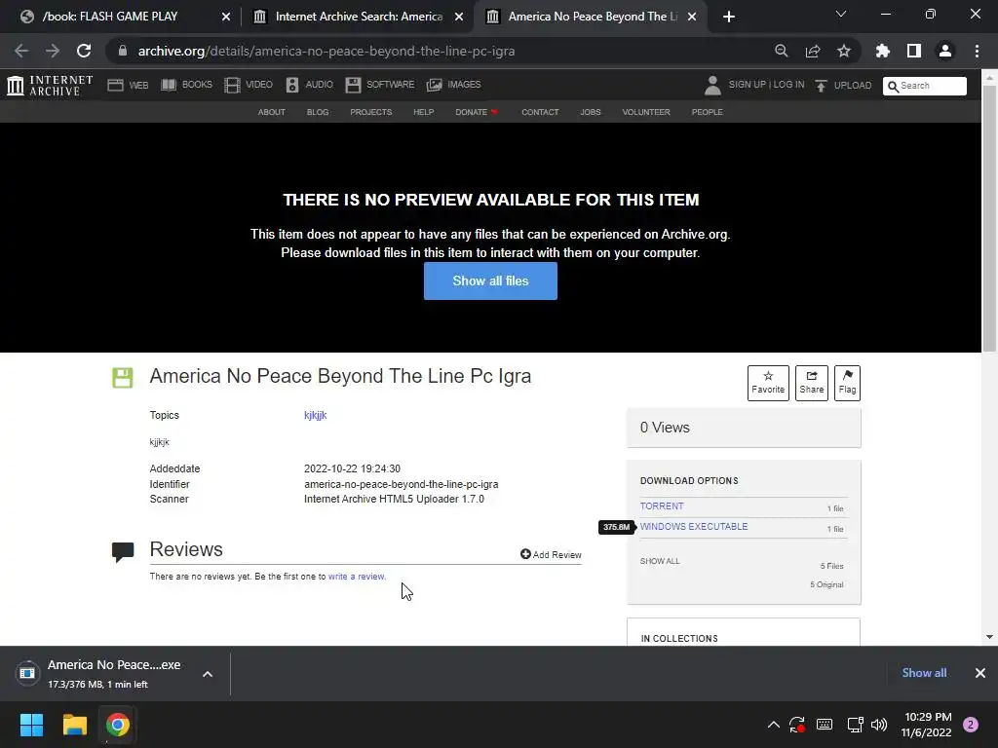This screenshot has width=998, height=748.
Task: Open the Books section
Action: click(x=186, y=85)
